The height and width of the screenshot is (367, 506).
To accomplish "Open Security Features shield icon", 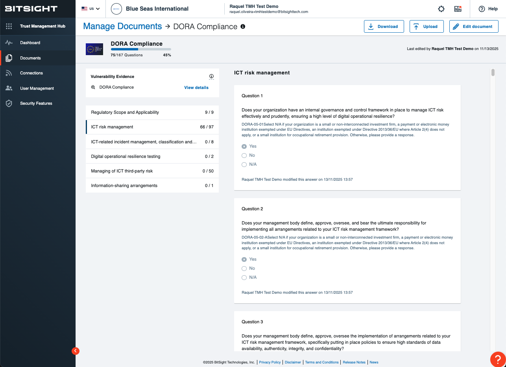I will (9, 103).
